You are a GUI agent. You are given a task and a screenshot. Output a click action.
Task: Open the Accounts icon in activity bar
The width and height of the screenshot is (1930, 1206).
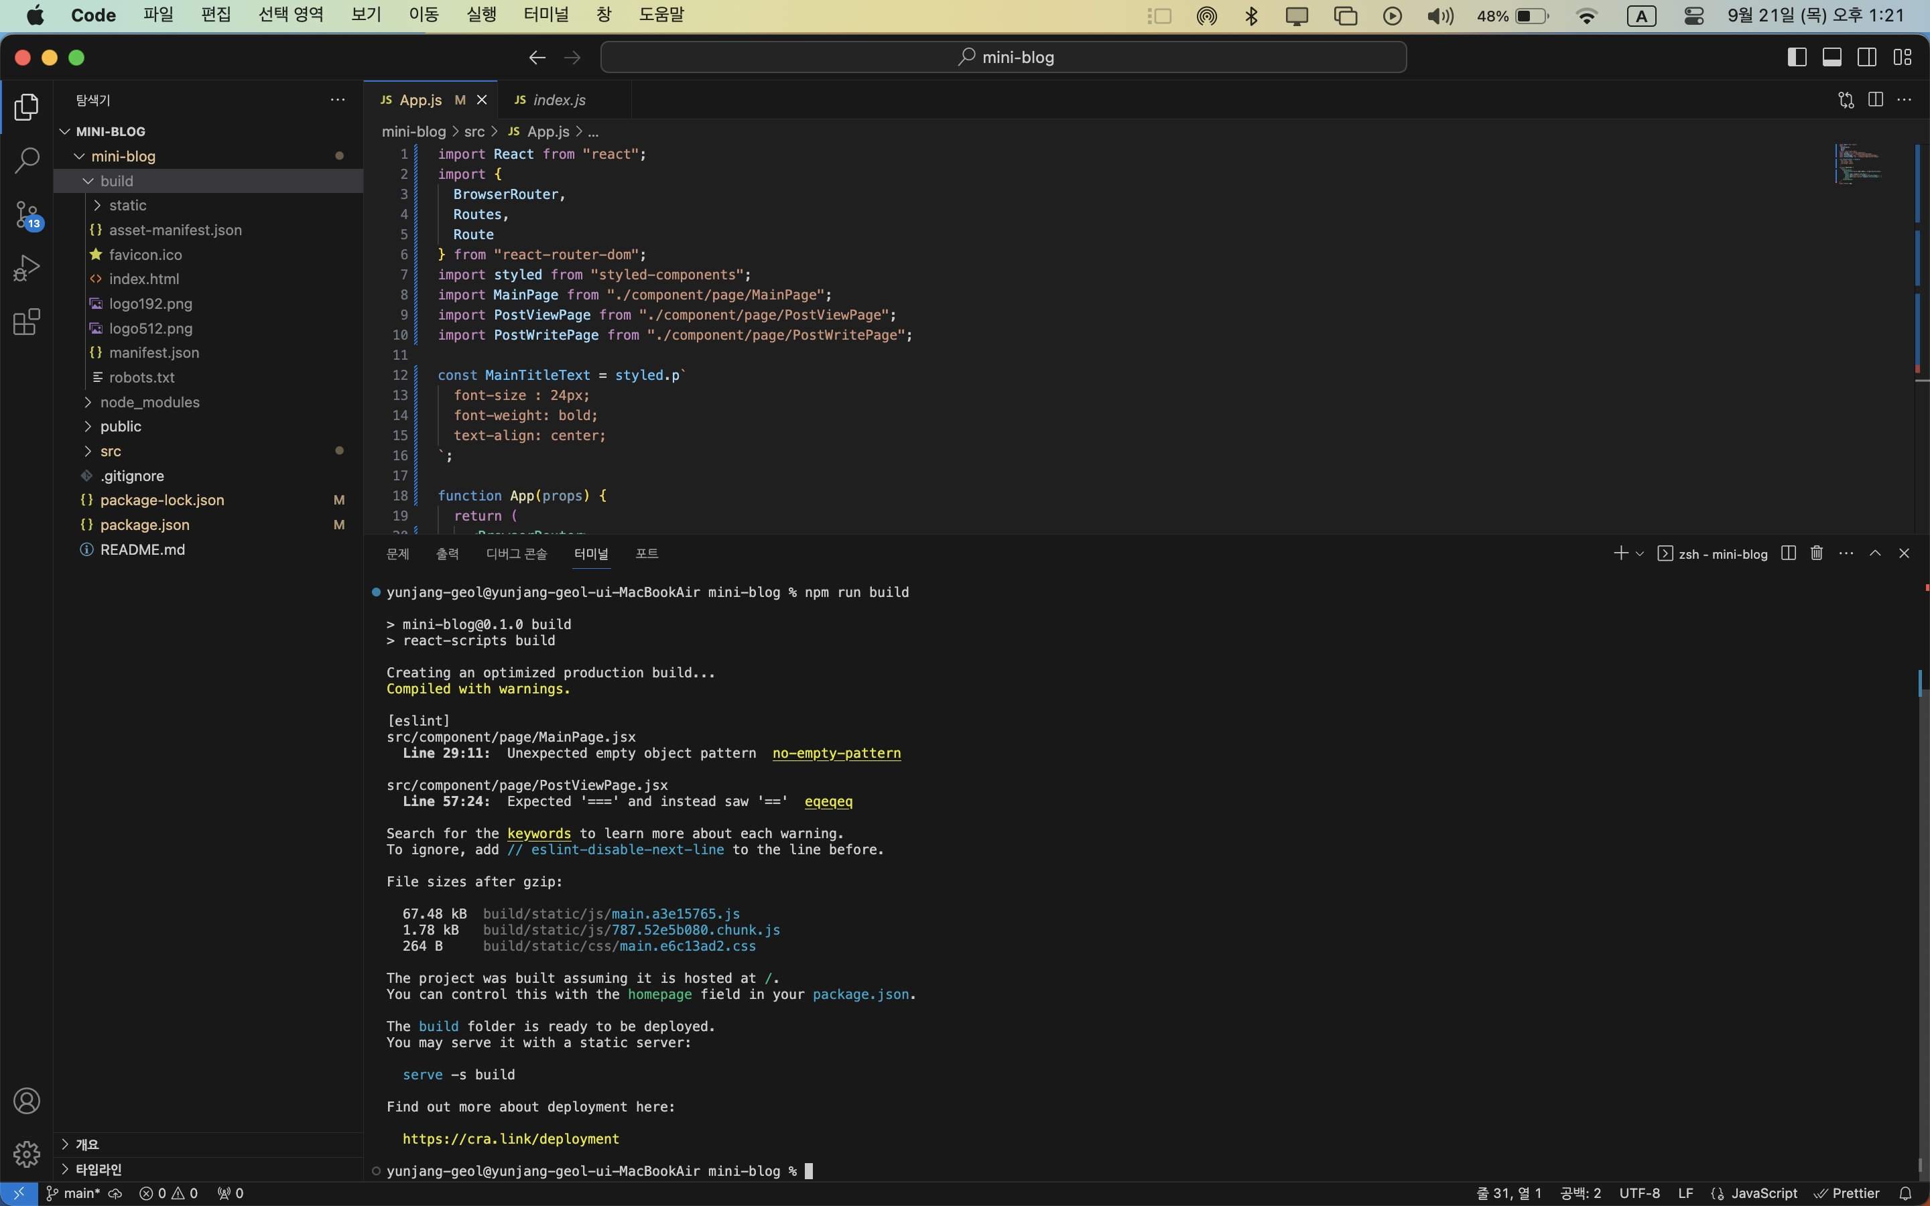pyautogui.click(x=26, y=1101)
